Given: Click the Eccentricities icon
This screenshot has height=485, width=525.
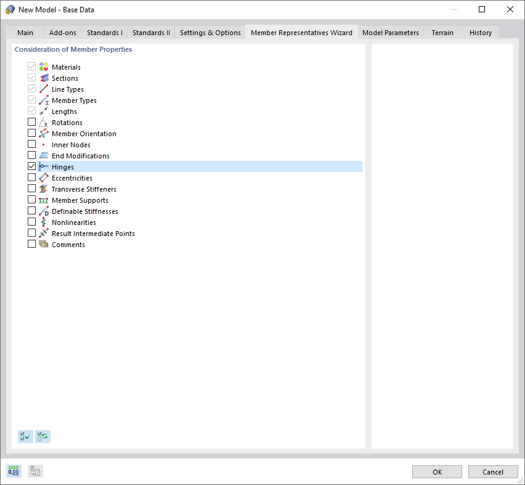Looking at the screenshot, I should [x=44, y=177].
